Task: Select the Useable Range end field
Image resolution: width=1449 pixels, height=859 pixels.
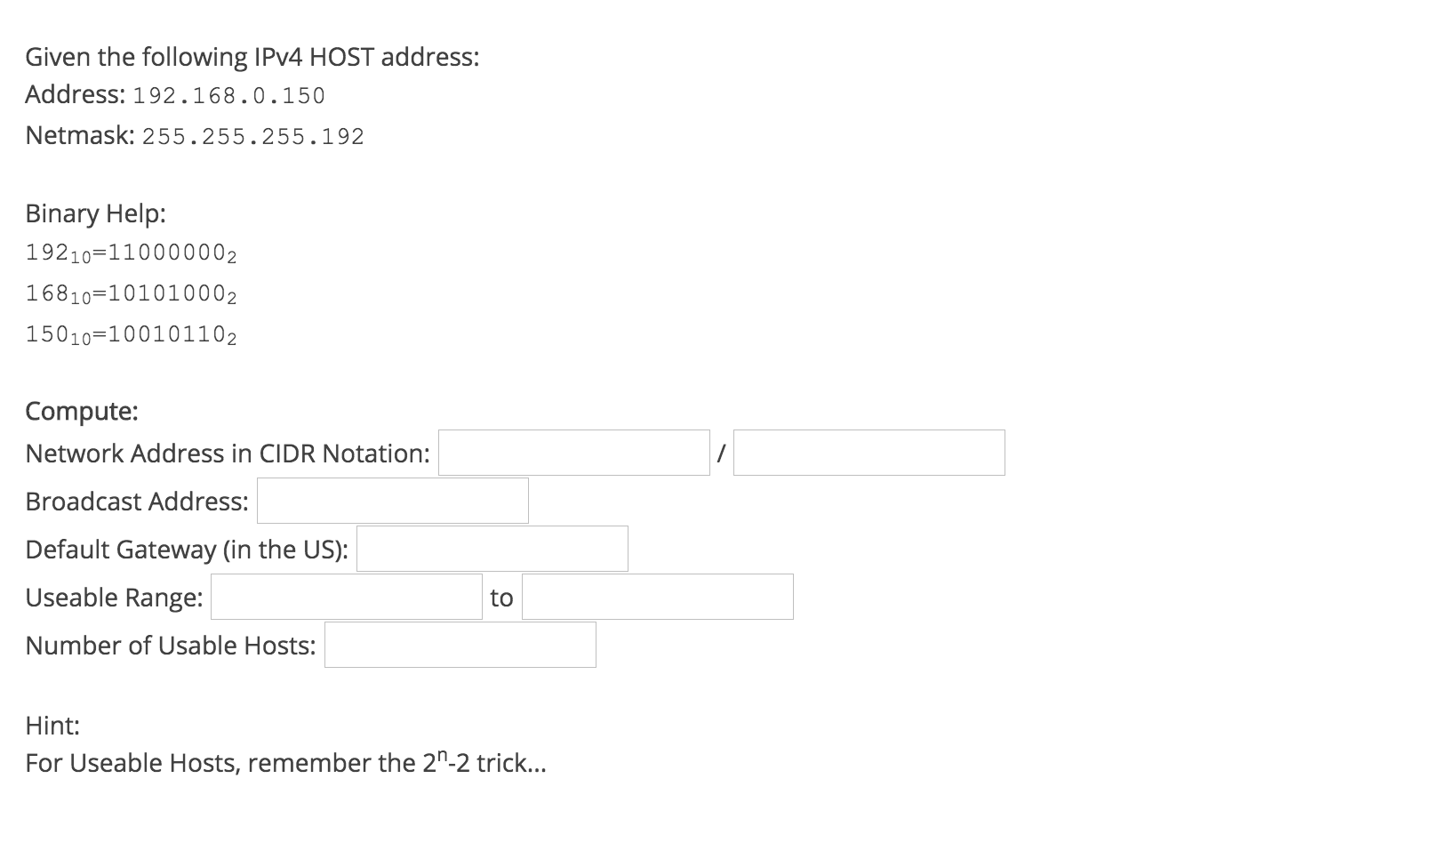Action: [657, 597]
